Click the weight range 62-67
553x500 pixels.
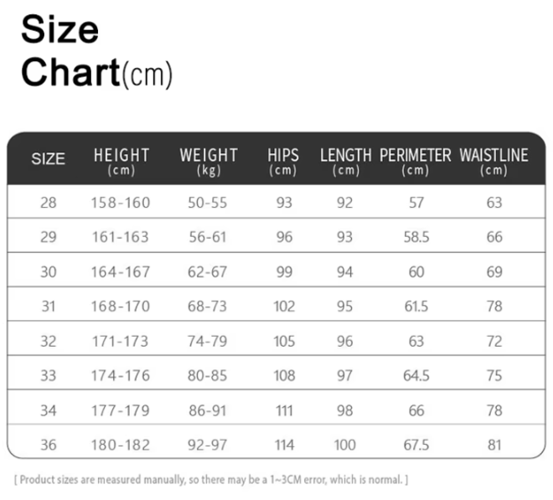click(208, 271)
